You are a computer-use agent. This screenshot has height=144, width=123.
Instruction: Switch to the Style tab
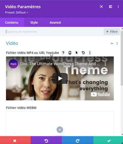pos(34,22)
